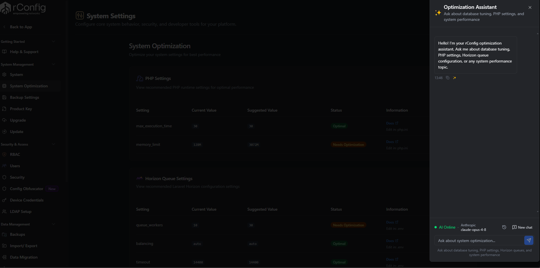Click the Horizon Queue Settings icon
540x268 pixels.
140,178
